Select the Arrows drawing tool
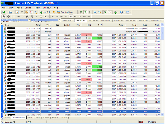 (45, 17)
